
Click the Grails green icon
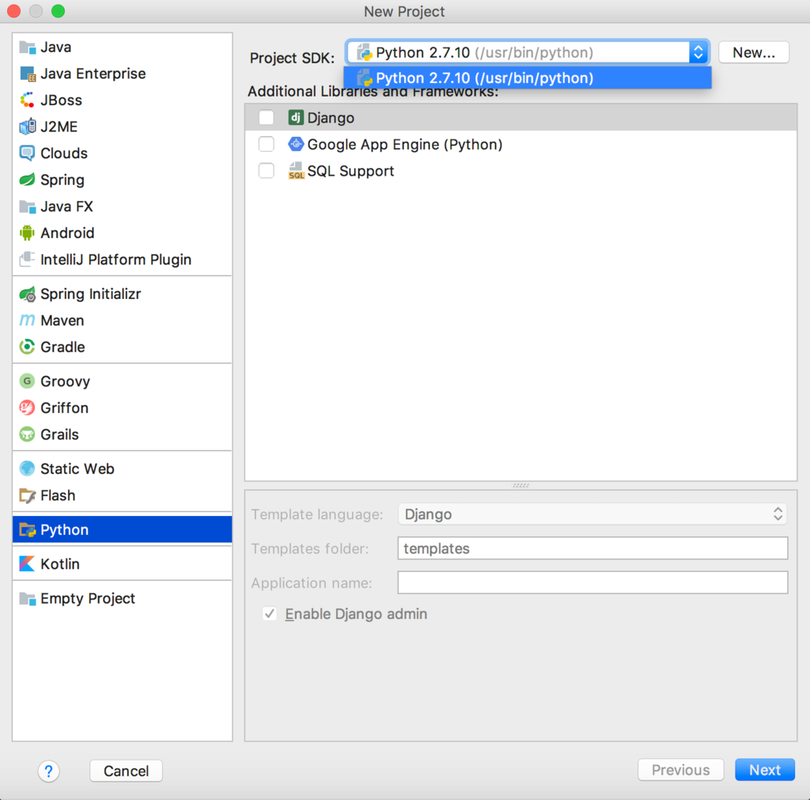click(28, 434)
